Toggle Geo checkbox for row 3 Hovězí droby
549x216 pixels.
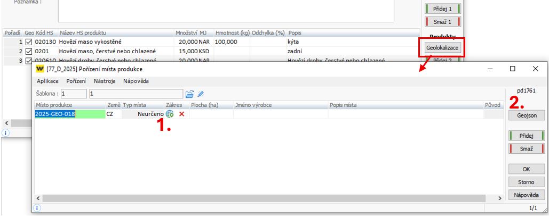[x=29, y=60]
